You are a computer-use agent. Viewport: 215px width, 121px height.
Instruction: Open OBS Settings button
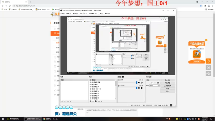[x=168, y=88]
